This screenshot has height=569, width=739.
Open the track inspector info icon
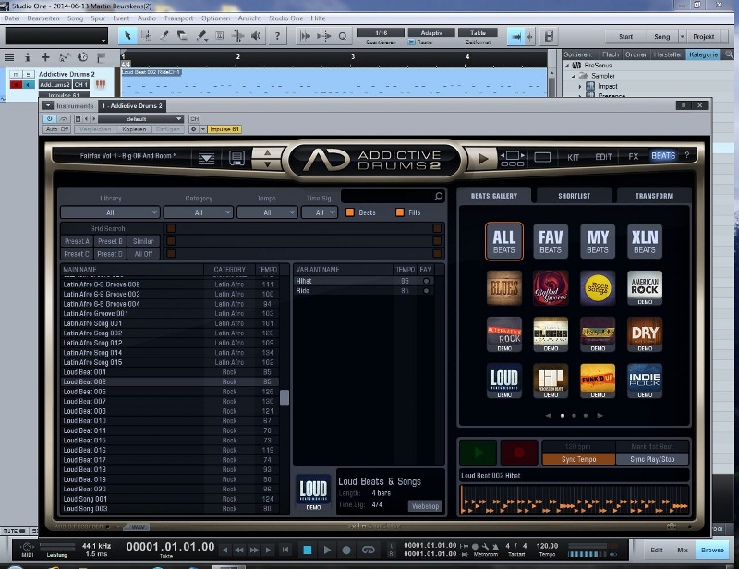[28, 57]
